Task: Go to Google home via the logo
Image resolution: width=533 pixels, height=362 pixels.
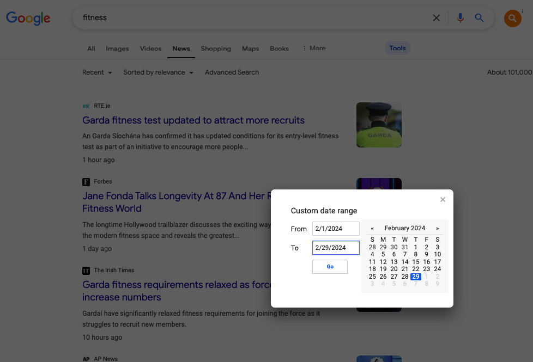Action: [28, 18]
